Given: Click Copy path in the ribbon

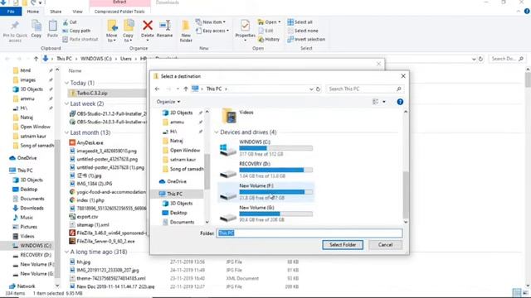Looking at the screenshot, I should pyautogui.click(x=76, y=31).
